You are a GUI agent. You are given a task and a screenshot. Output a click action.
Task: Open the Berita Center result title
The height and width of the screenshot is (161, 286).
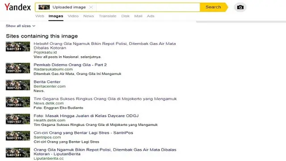point(47,82)
